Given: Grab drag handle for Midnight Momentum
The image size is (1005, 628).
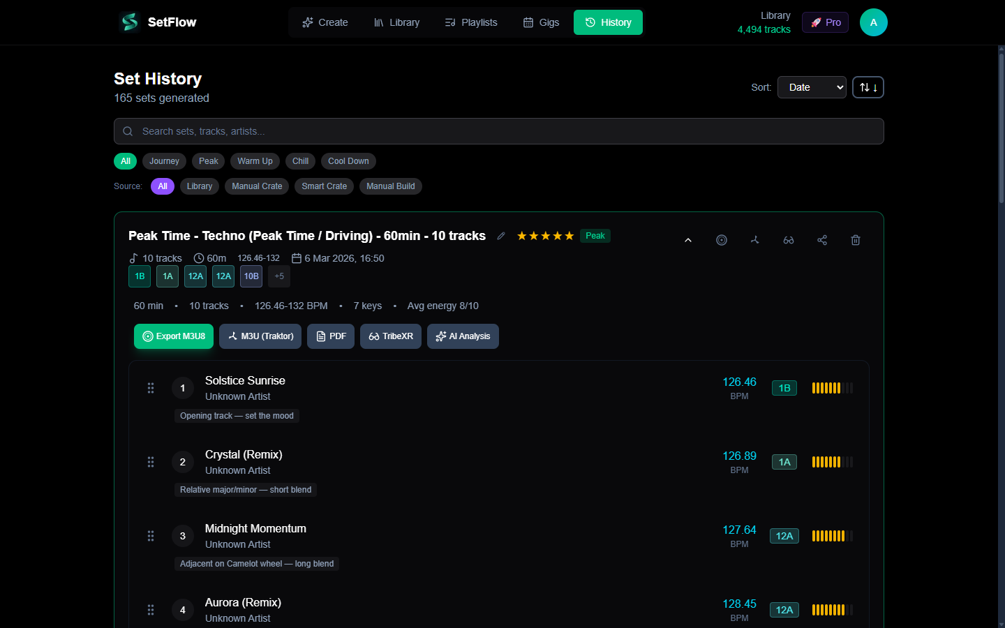Looking at the screenshot, I should [151, 536].
